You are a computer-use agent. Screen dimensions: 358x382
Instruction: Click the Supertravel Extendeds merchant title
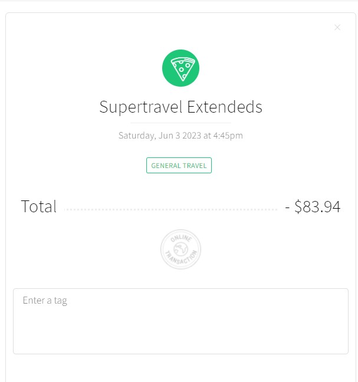click(x=180, y=107)
